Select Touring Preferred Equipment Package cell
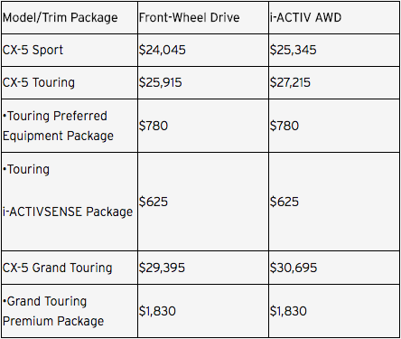 [x=70, y=126]
